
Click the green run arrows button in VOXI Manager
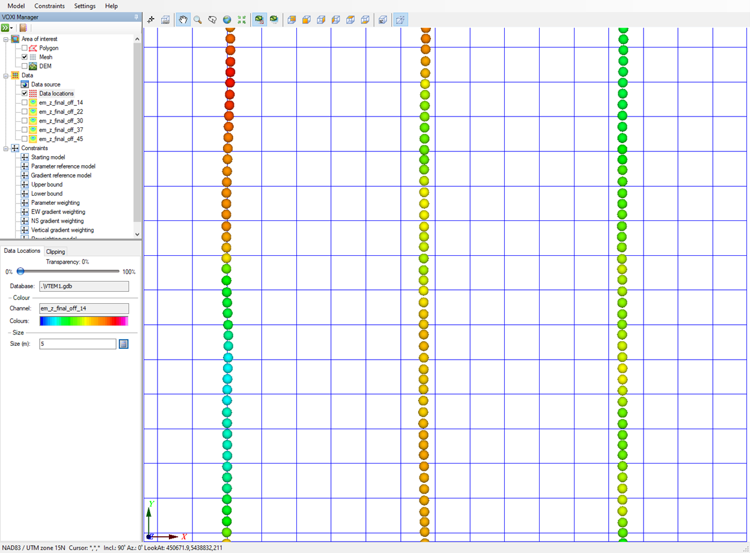(x=5, y=28)
